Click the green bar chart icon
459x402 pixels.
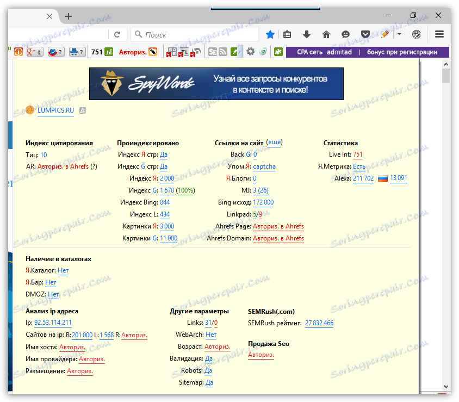click(x=109, y=52)
